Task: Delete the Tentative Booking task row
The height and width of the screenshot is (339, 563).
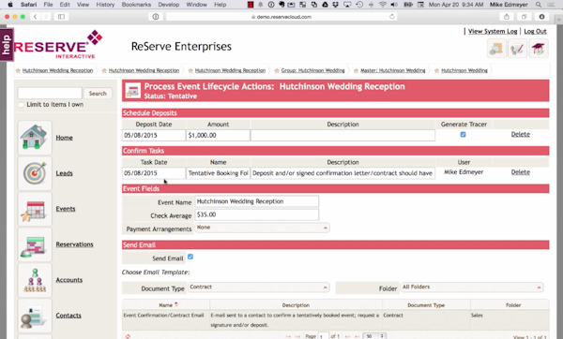Action: [520, 172]
